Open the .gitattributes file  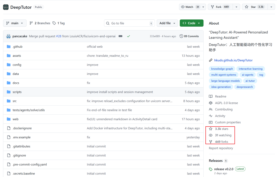[x=21, y=146]
